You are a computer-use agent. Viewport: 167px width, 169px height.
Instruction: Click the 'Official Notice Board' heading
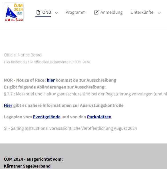23,55
